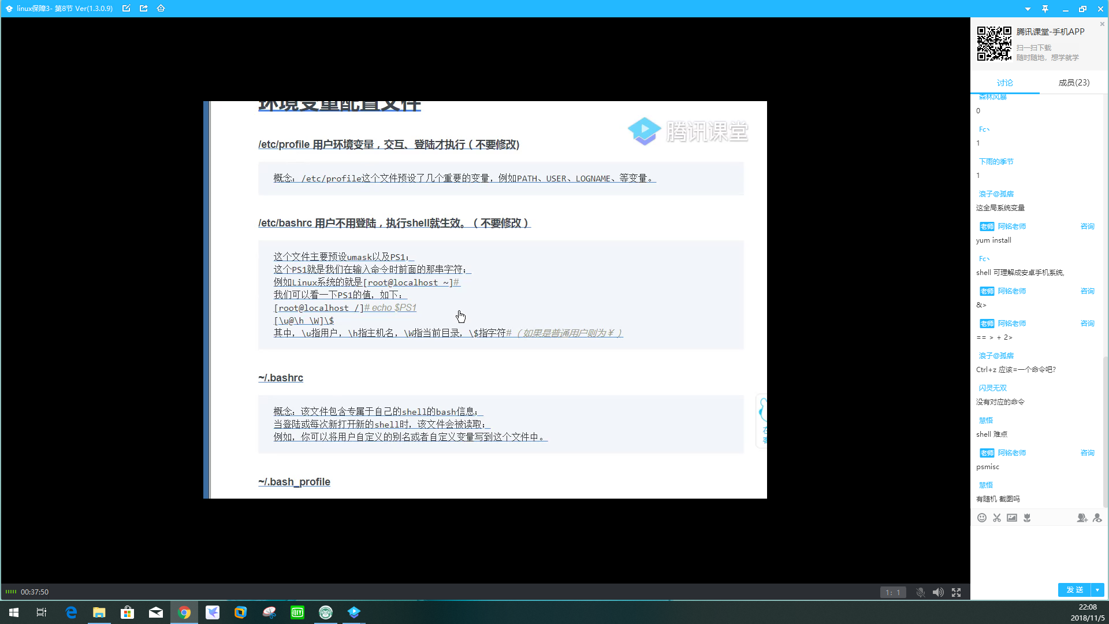Click chat message 'shell 可理解成安卓手机系统,'
The image size is (1109, 624).
point(1020,273)
